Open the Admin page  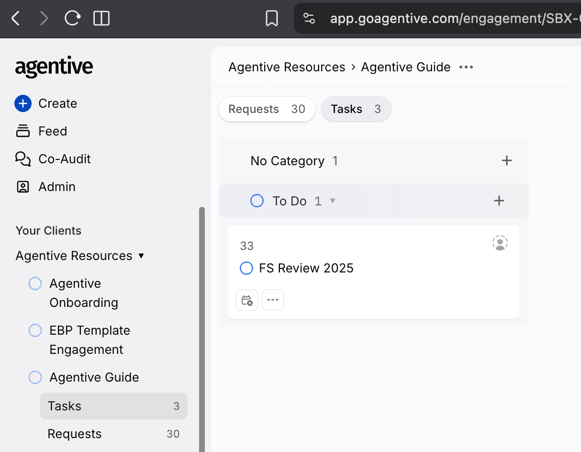(57, 187)
